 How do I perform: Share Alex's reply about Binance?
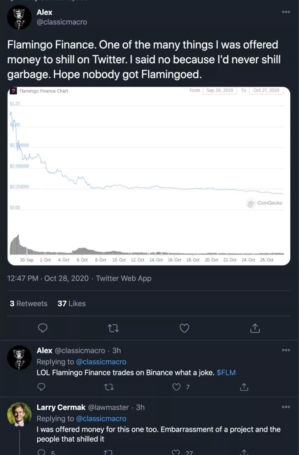[x=244, y=387]
